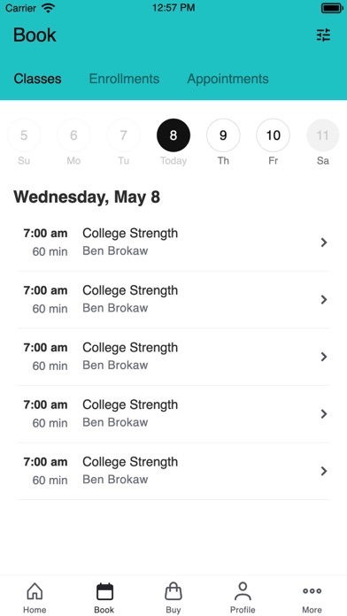Screen dimensions: 347x616
Task: Switch to the Appointments tab
Action: point(227,79)
